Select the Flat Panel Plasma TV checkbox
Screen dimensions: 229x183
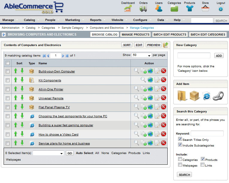click(8, 107)
